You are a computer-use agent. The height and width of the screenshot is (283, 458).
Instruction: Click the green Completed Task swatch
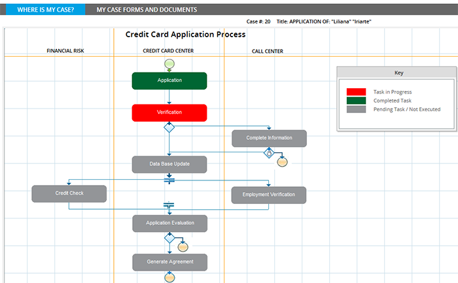coord(356,101)
